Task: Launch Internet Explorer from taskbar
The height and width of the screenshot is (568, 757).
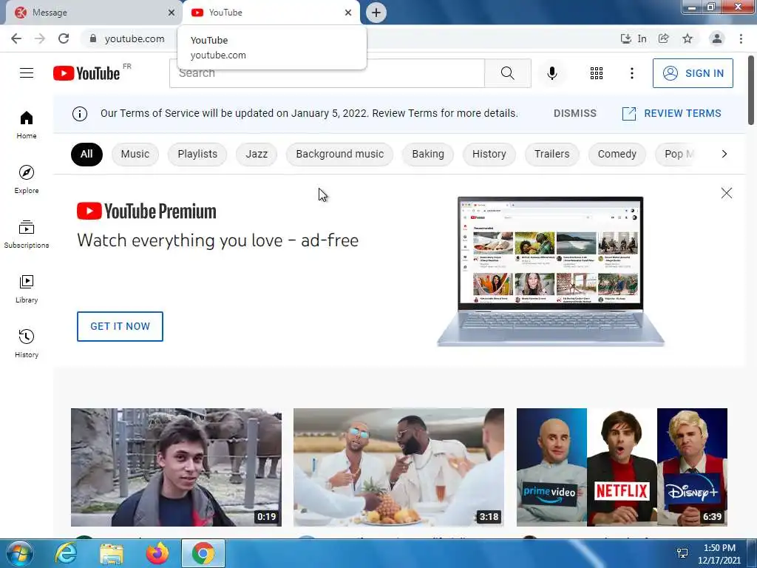Action: click(x=66, y=553)
